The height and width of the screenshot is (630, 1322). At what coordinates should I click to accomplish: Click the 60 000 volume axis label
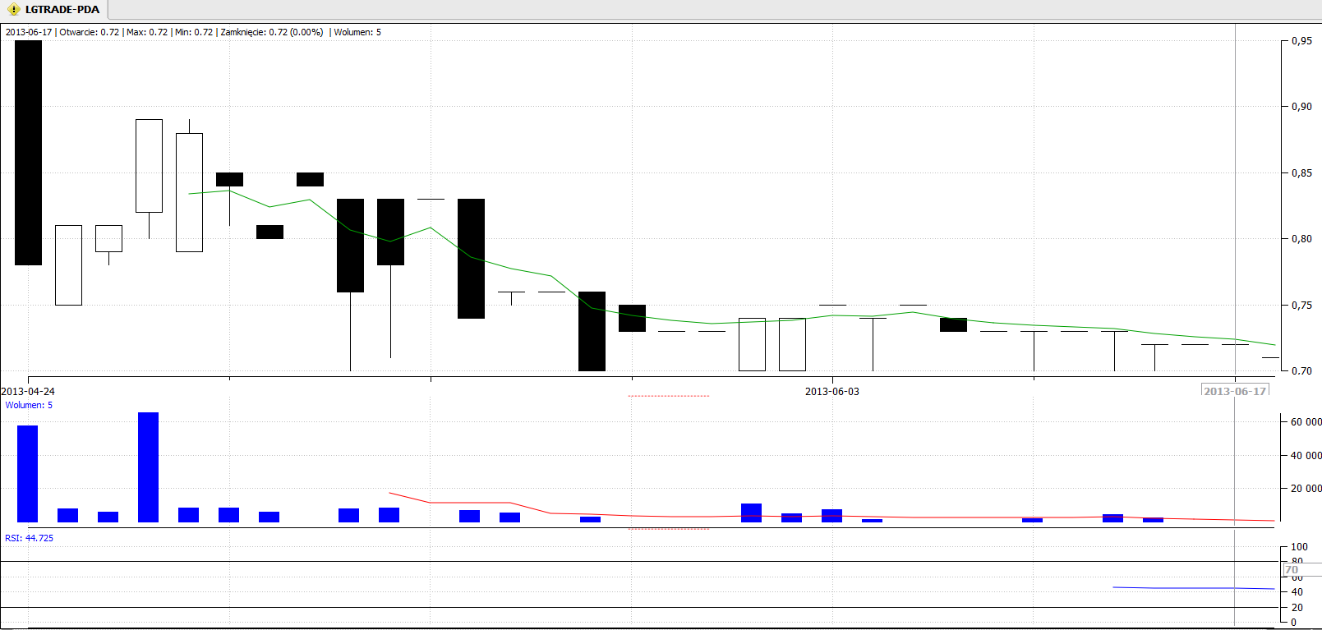(x=1306, y=421)
